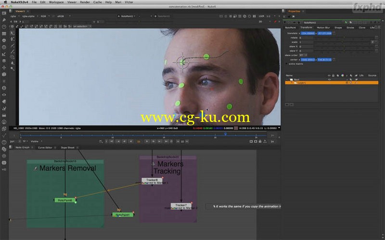Viewport: 385px width, 240px height.
Task: Switch to the Clone tab in properties
Action: click(362, 28)
